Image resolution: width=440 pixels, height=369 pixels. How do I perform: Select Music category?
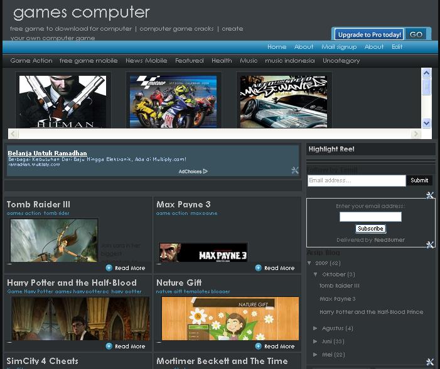pyautogui.click(x=249, y=61)
